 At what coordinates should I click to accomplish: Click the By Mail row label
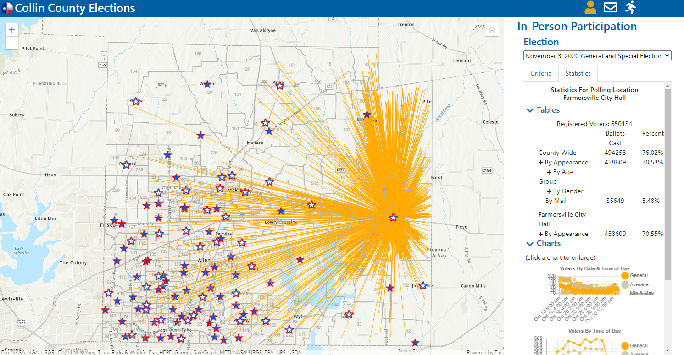(556, 201)
